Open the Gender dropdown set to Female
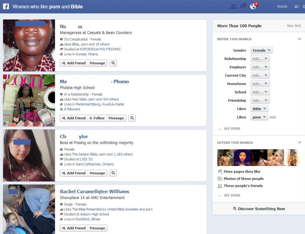Viewport: 305px width, 234px height. [x=261, y=50]
